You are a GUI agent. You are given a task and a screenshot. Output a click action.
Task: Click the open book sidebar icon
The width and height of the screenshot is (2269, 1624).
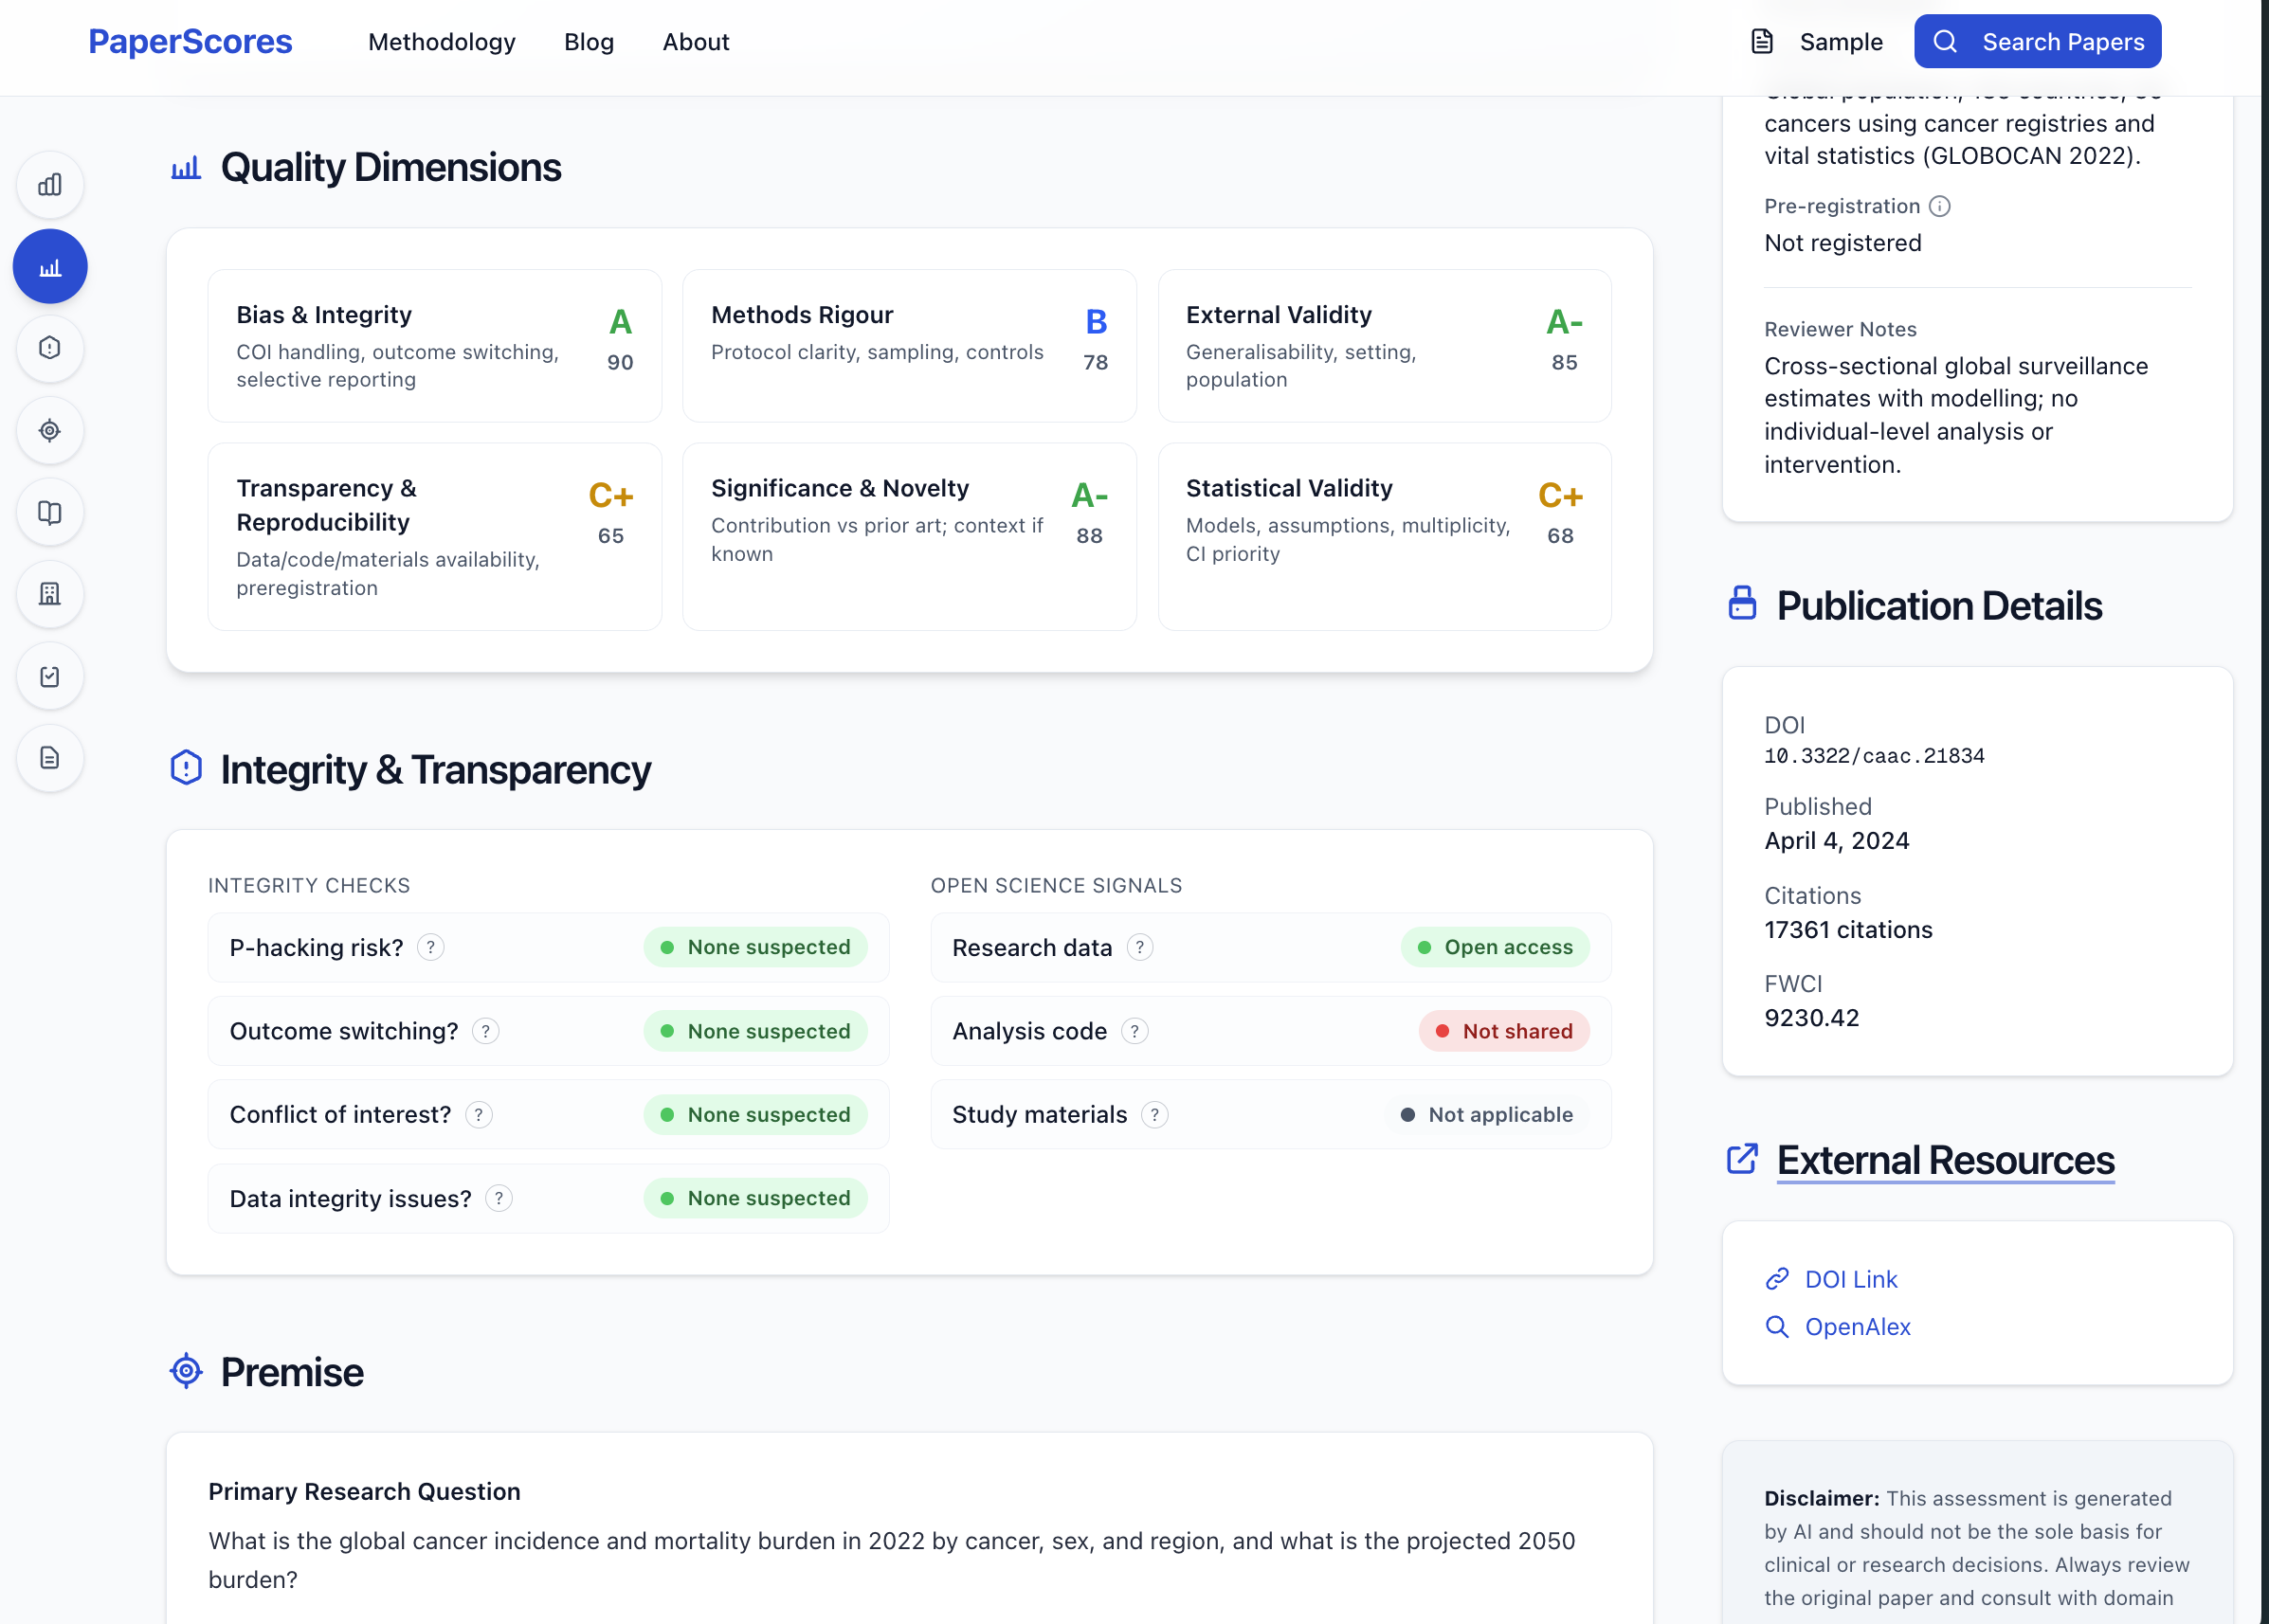(50, 512)
